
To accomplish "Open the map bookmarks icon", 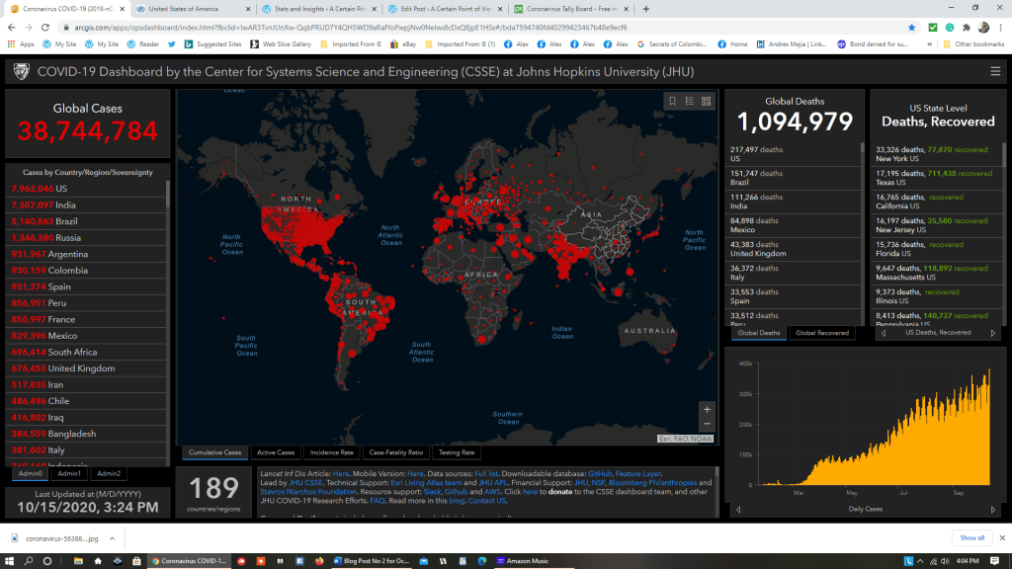I will (x=672, y=101).
